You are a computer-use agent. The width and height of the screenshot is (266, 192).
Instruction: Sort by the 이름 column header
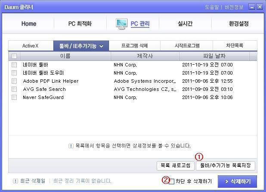(65, 56)
